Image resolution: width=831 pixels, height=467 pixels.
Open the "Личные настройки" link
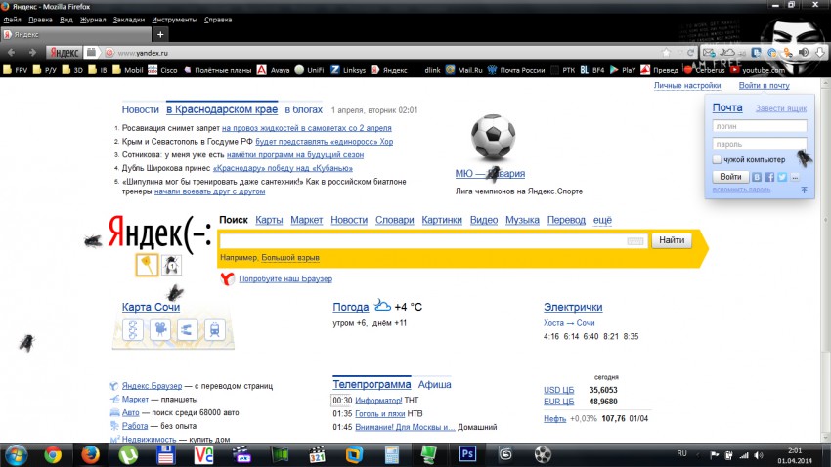coord(687,86)
